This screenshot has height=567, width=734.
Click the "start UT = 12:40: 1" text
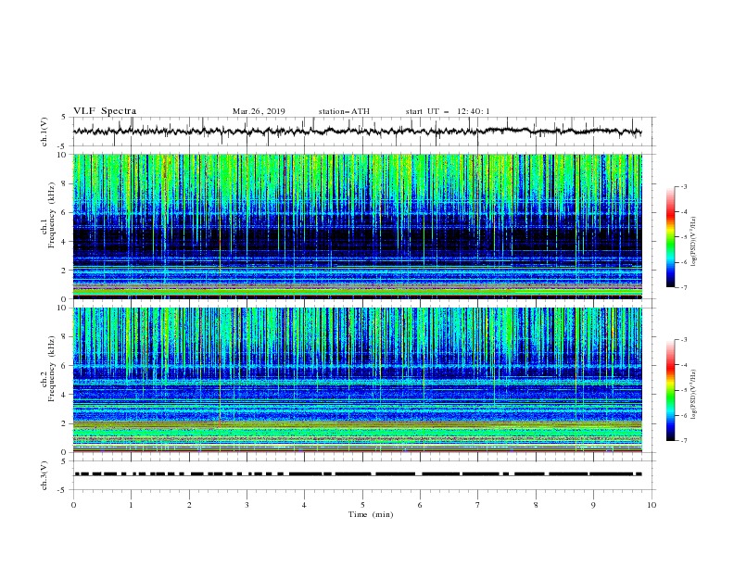pos(448,111)
